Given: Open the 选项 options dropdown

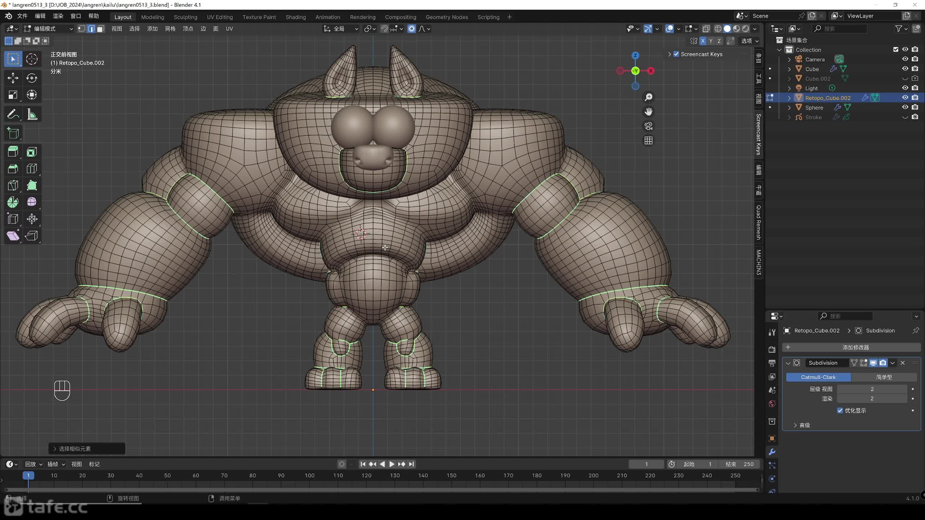Looking at the screenshot, I should 750,41.
